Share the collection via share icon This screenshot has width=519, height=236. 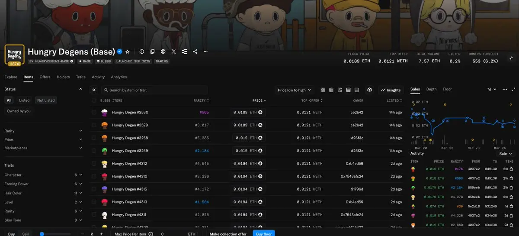[x=195, y=52]
